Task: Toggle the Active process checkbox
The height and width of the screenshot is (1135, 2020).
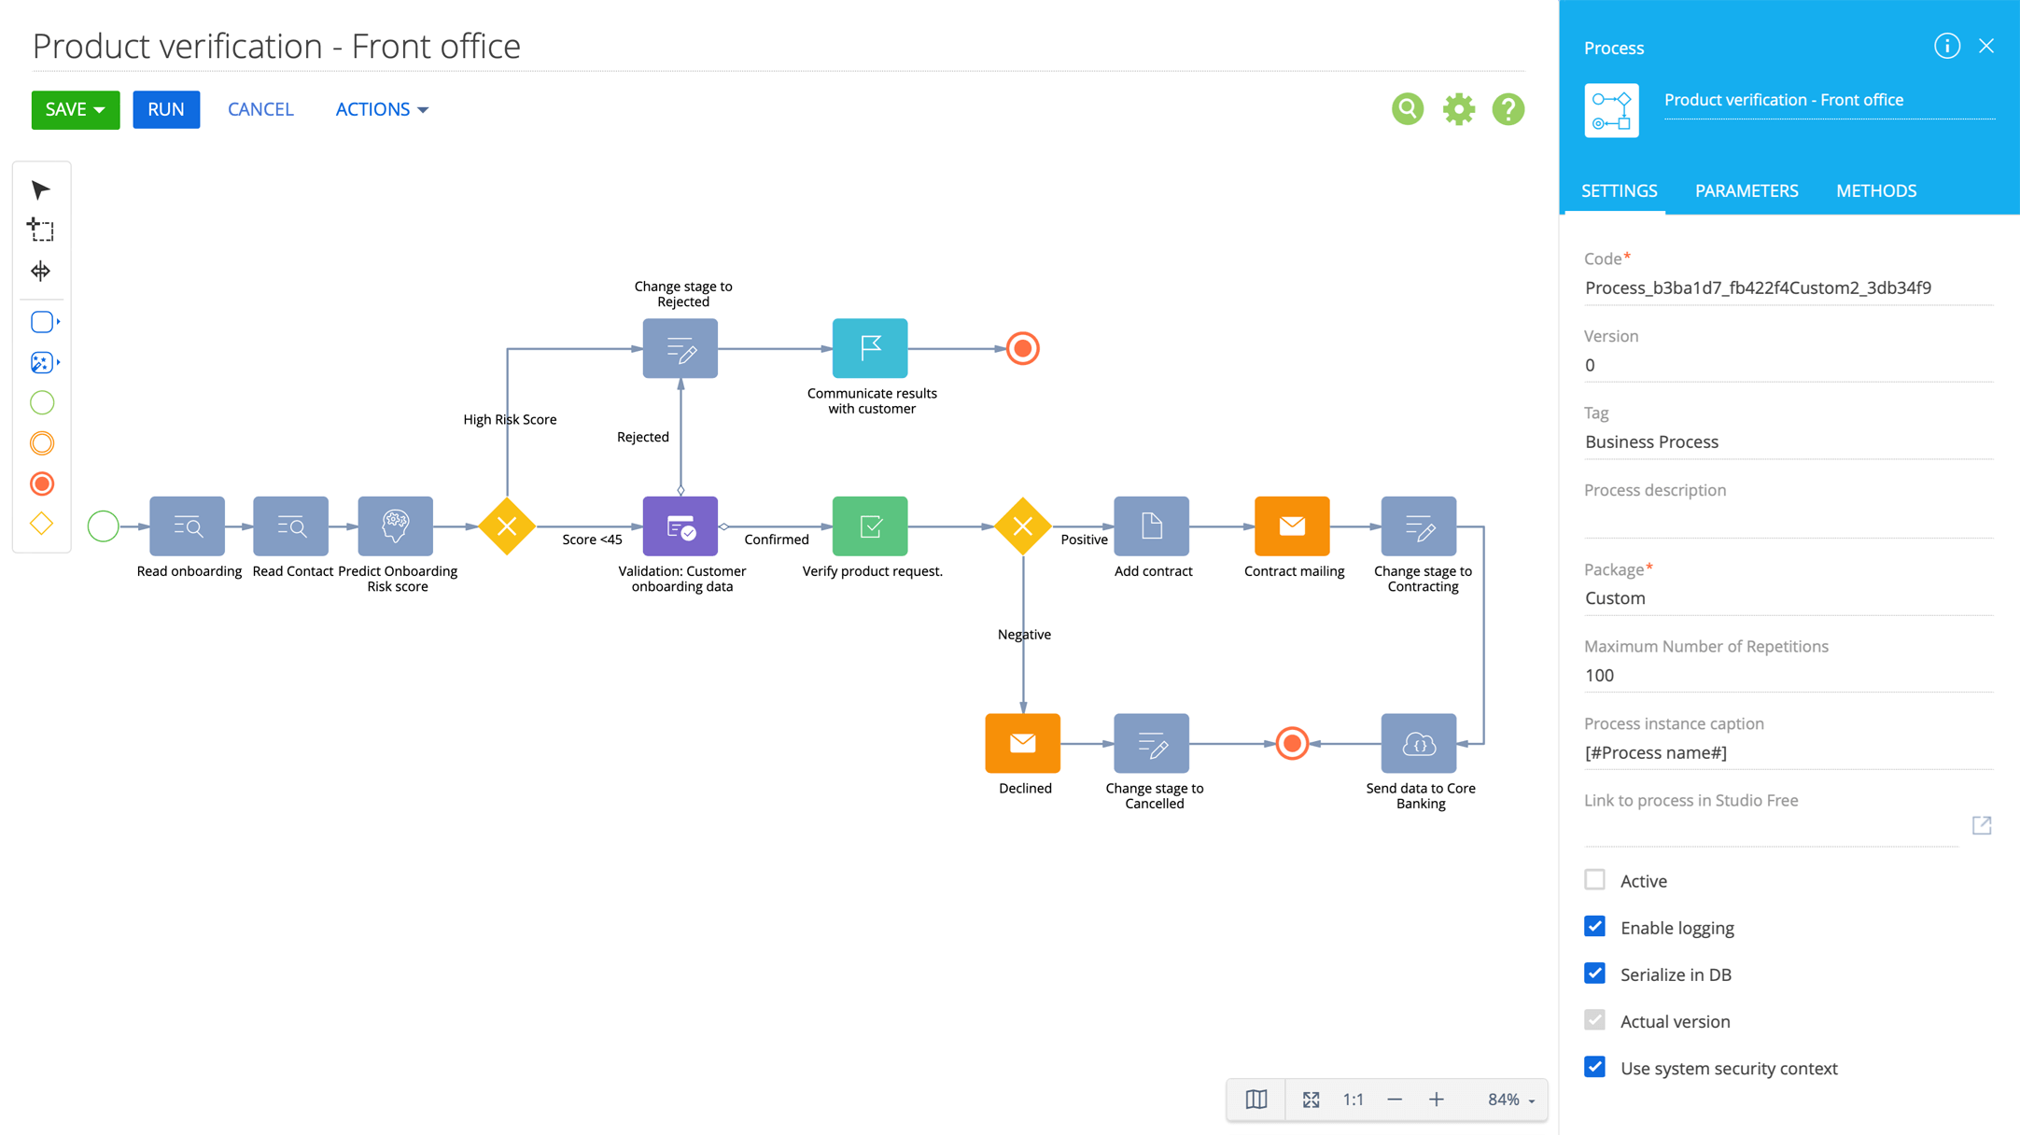Action: click(x=1595, y=879)
